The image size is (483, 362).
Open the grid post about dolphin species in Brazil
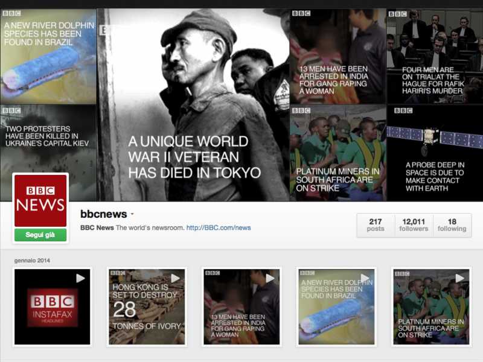(337, 307)
